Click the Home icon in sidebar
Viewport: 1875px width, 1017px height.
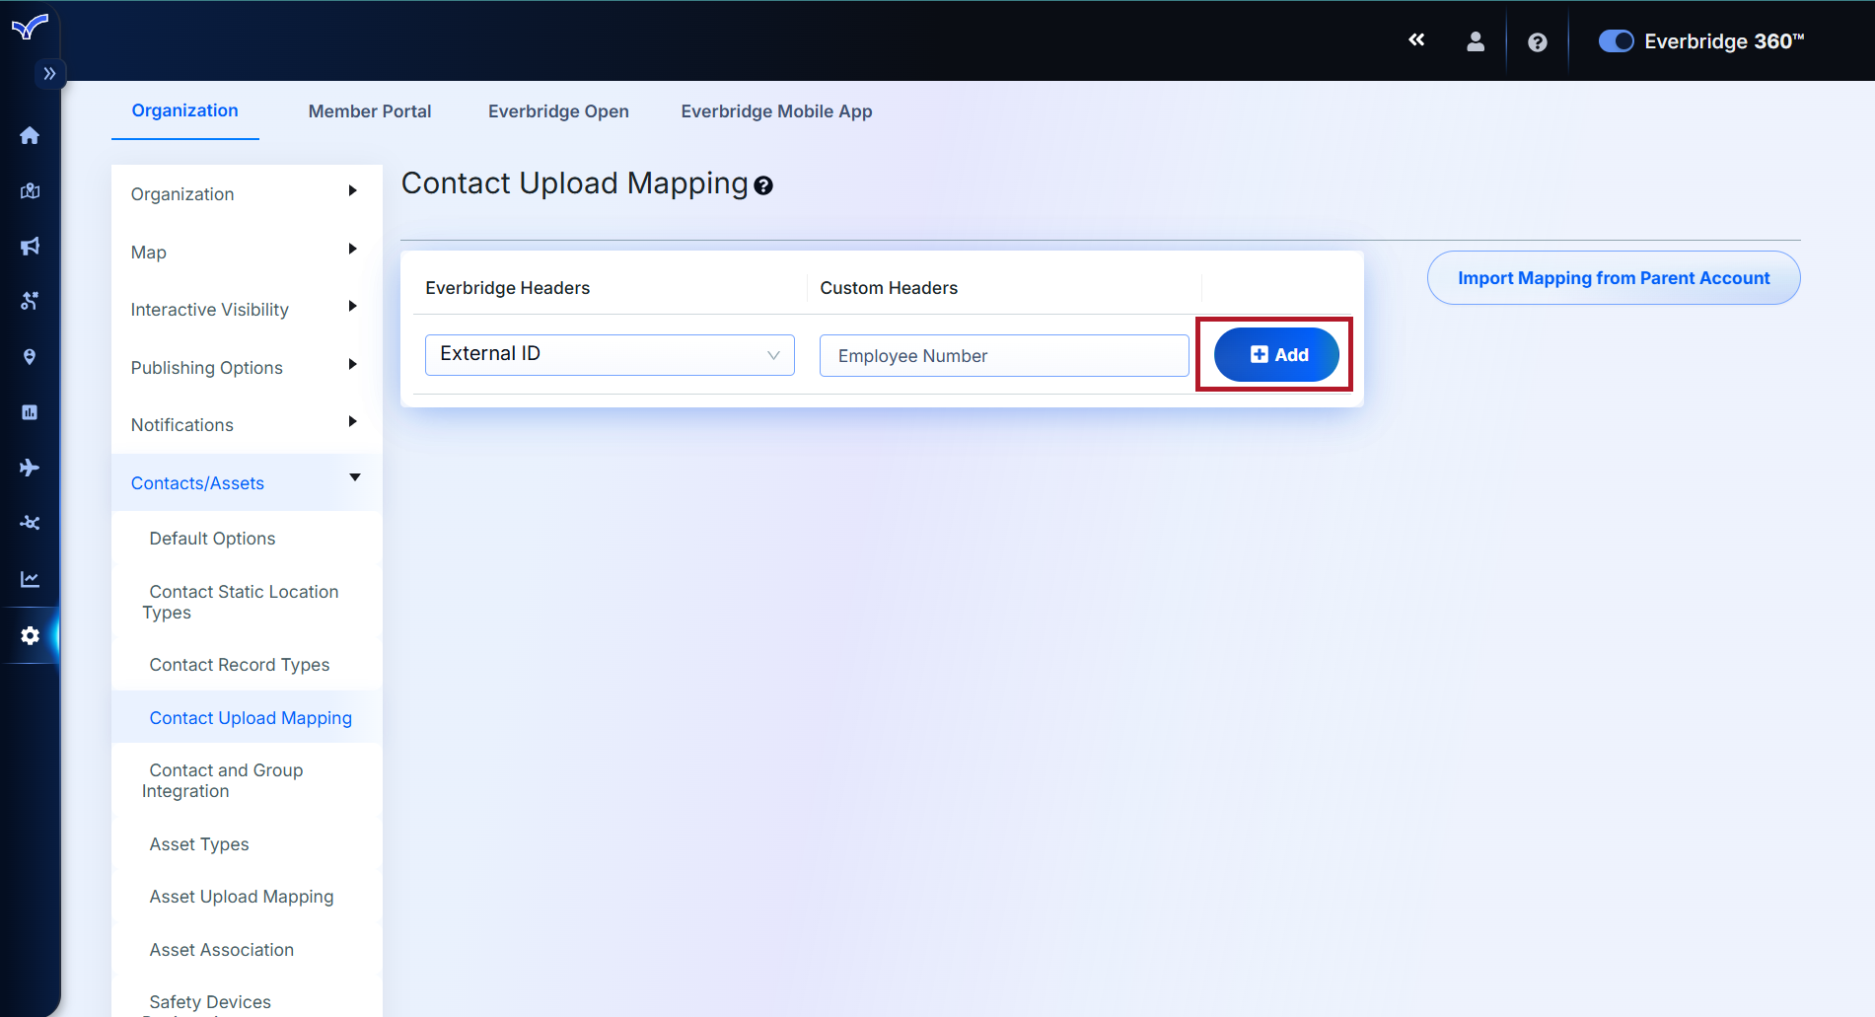[30, 135]
